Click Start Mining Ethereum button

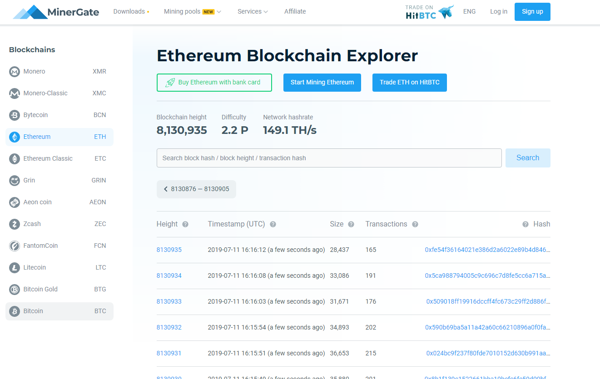tap(322, 83)
